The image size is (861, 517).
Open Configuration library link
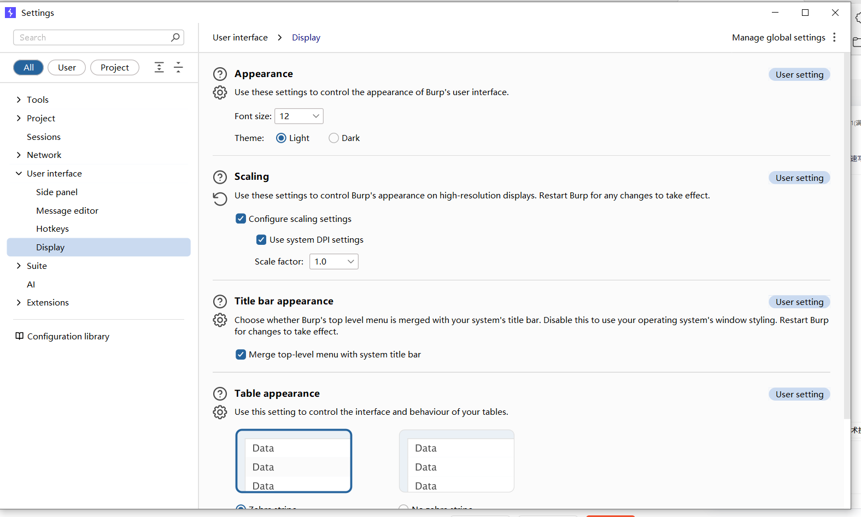(68, 336)
